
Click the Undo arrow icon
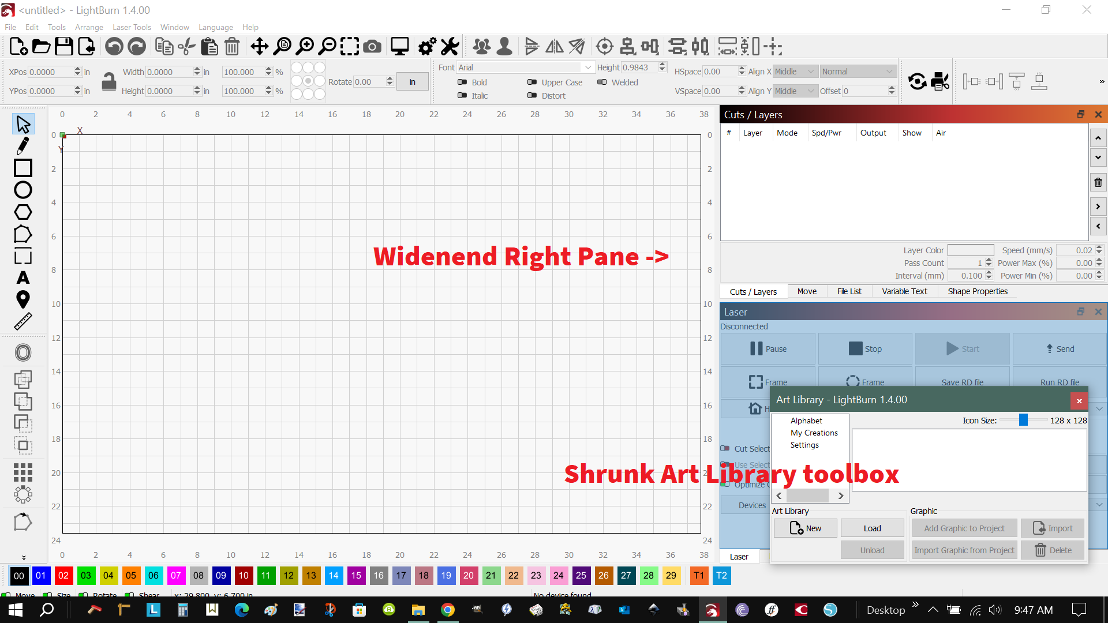pyautogui.click(x=114, y=47)
